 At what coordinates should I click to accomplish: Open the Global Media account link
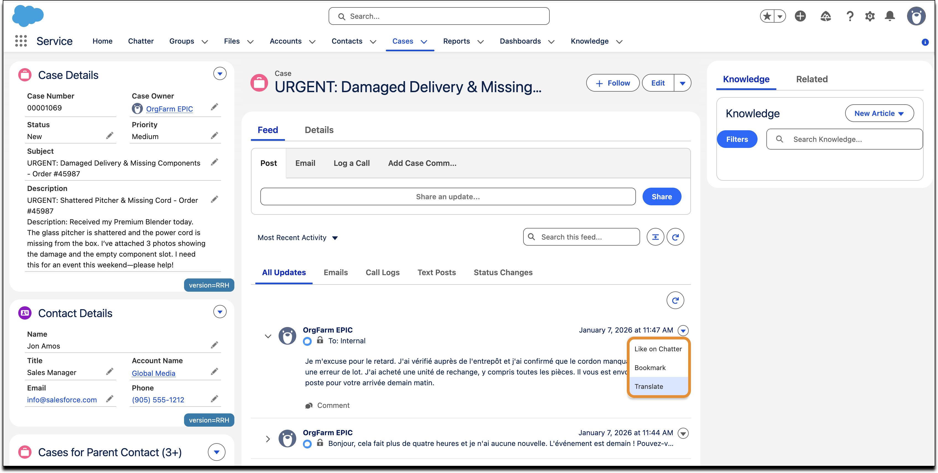153,373
